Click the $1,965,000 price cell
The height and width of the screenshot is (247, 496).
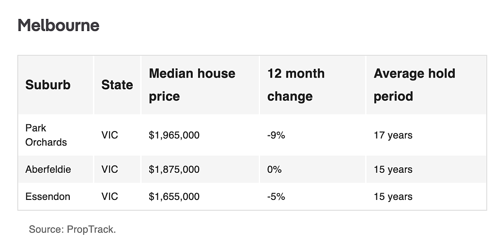point(174,135)
